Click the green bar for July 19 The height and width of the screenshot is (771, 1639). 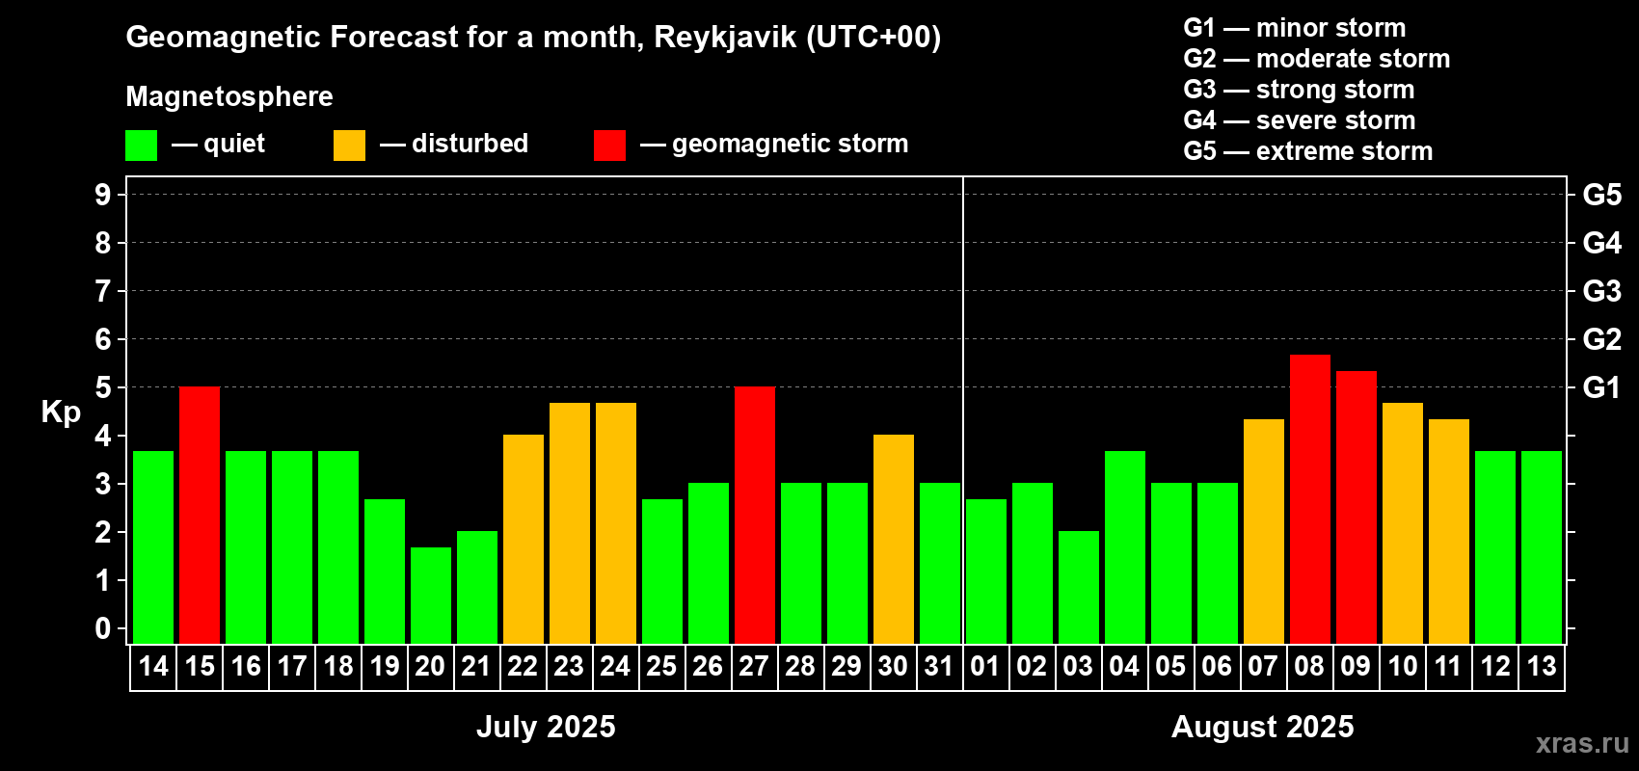[x=385, y=572]
